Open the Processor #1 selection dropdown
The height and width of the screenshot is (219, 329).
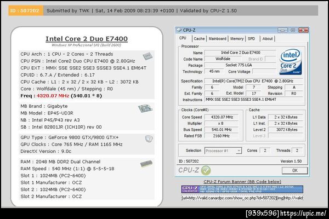tap(239, 151)
